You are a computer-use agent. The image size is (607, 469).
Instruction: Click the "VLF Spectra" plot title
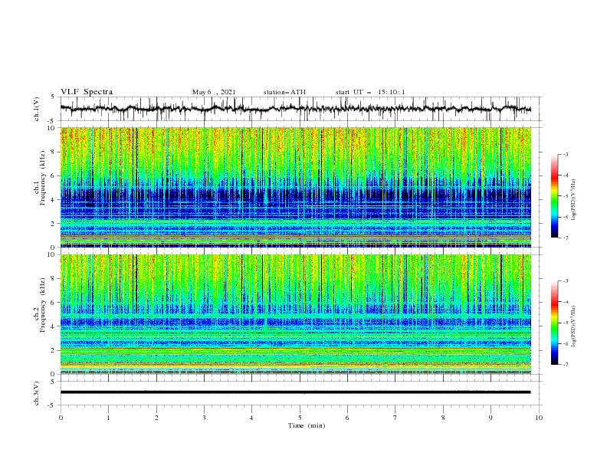[87, 92]
